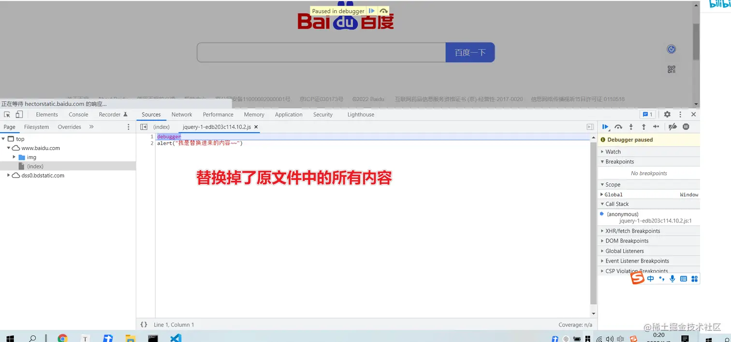Select the Overrides navigator tab
Viewport: 731px width, 342px height.
click(x=70, y=127)
